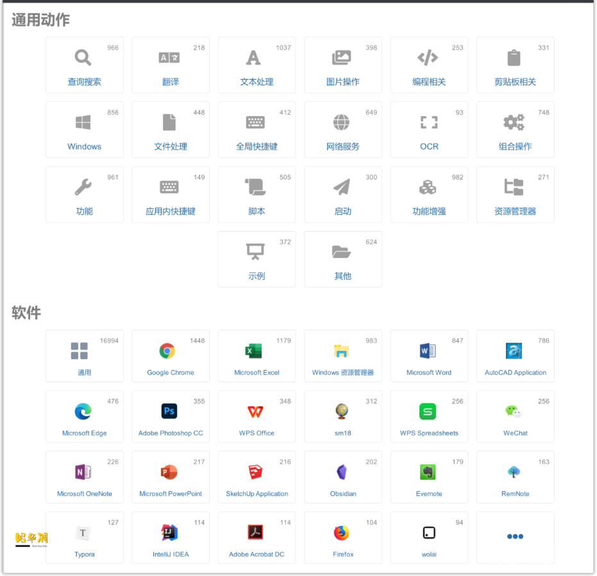Open the 通用 four-squares icon
Screen dimensions: 597x576
click(x=80, y=351)
